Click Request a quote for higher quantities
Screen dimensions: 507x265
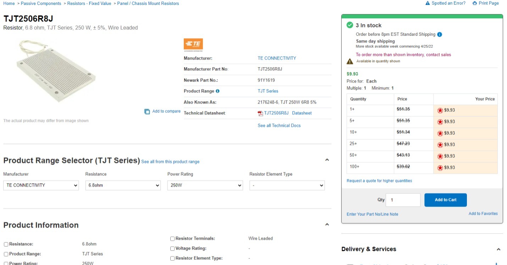click(x=379, y=181)
